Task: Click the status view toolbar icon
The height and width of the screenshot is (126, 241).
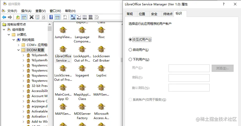Action: pos(97,17)
